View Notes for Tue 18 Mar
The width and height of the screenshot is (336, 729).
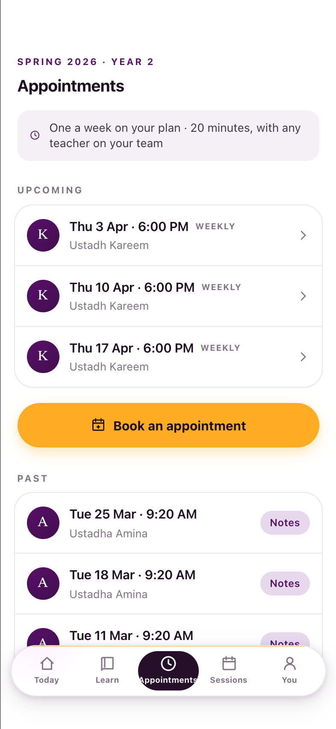(x=285, y=584)
